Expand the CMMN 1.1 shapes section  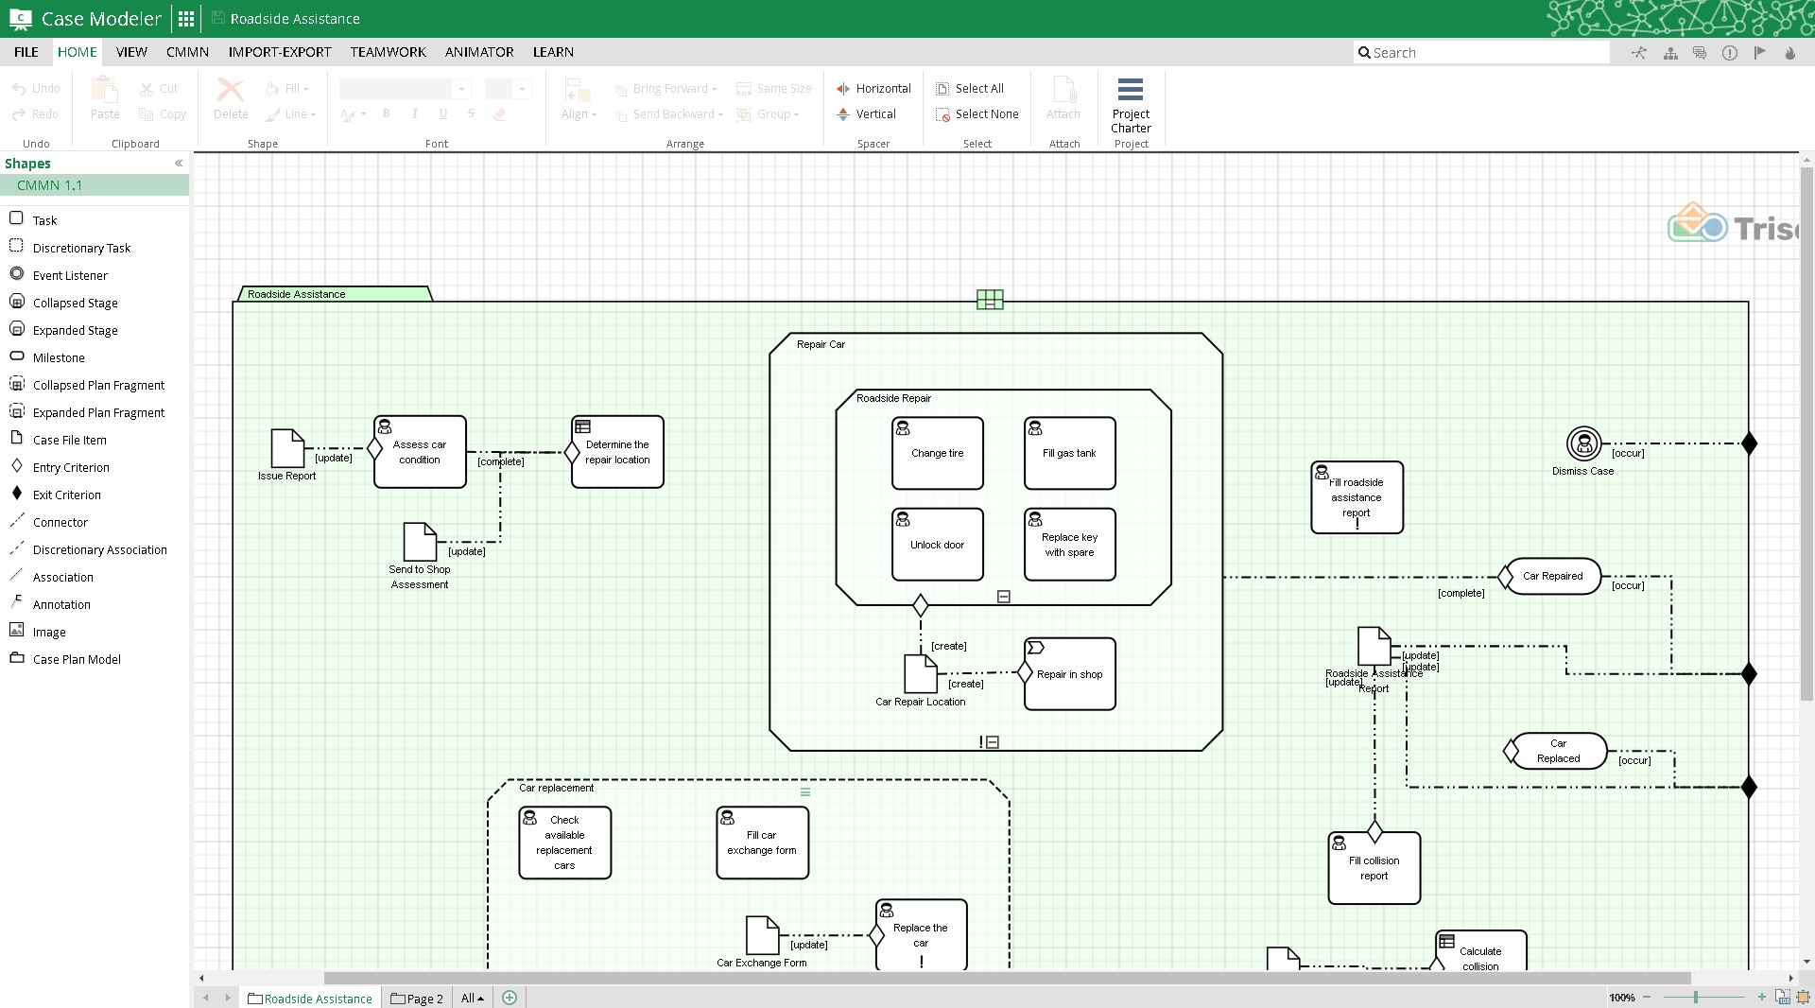(95, 185)
